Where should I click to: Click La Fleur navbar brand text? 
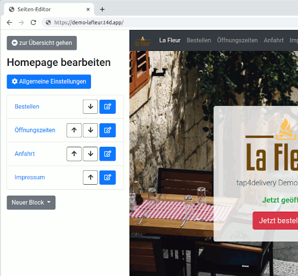click(x=170, y=40)
